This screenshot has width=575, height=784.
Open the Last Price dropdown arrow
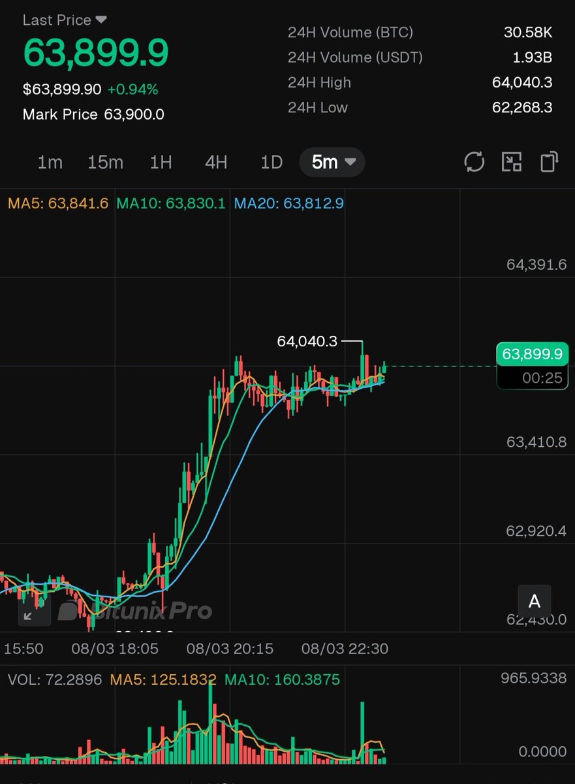101,20
